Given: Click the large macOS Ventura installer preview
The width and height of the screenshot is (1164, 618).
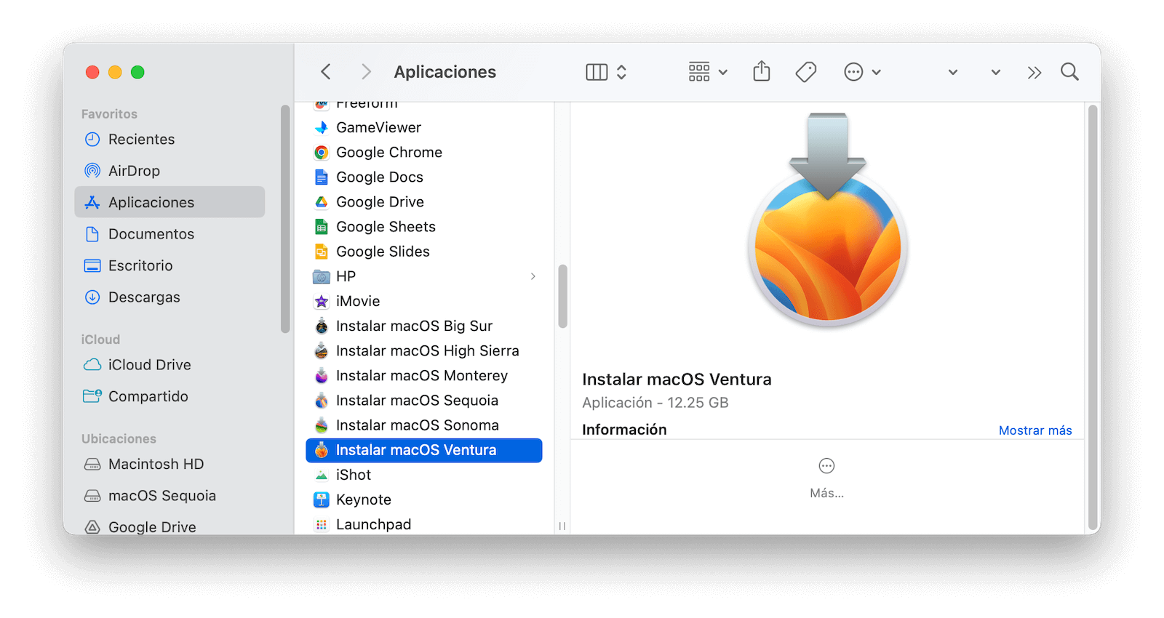Looking at the screenshot, I should click(x=828, y=220).
